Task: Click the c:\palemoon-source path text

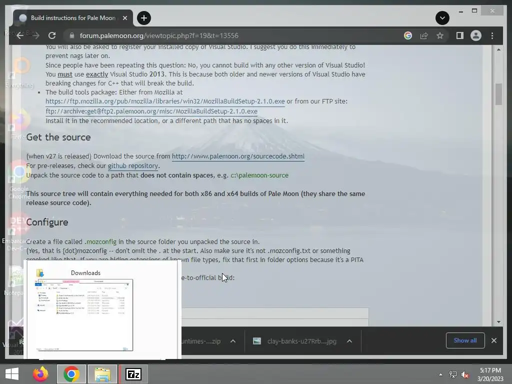Action: [x=259, y=175]
